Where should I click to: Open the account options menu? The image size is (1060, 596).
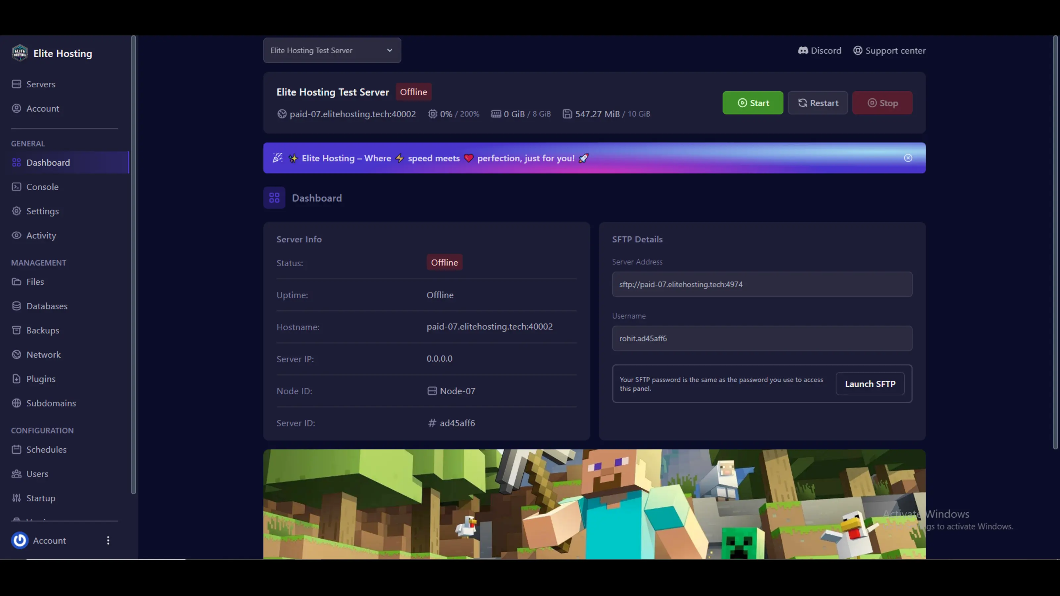coord(108,540)
